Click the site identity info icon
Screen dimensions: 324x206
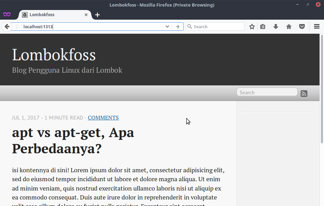pyautogui.click(x=17, y=26)
